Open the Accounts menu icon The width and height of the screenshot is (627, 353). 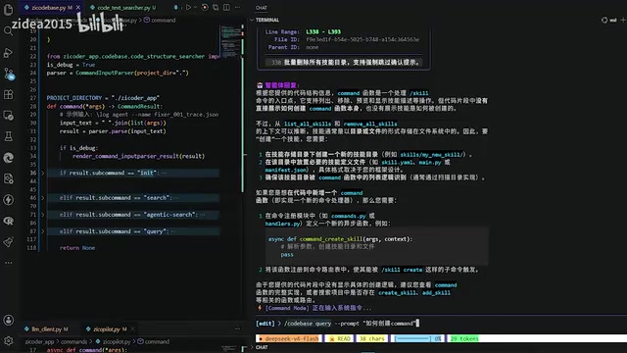click(x=9, y=321)
